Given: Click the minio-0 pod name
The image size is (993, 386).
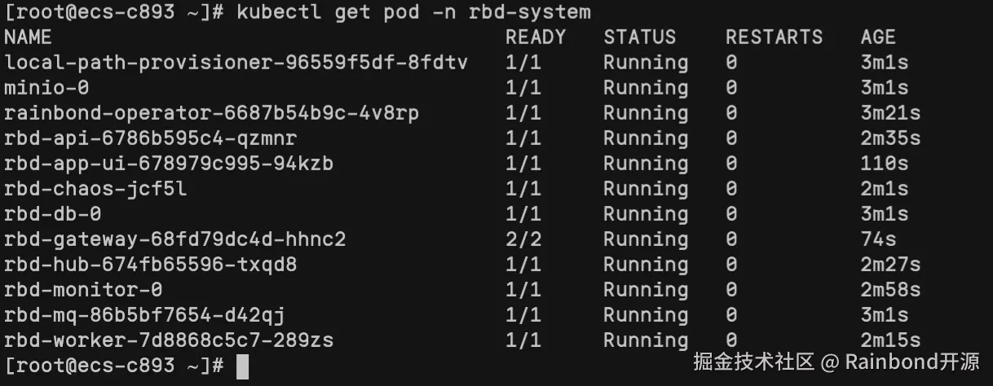Looking at the screenshot, I should [x=46, y=88].
